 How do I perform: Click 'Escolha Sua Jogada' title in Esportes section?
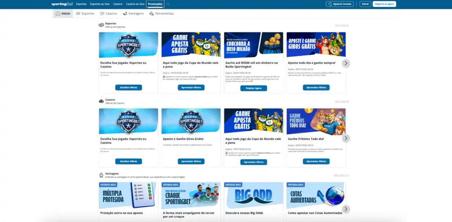123,65
